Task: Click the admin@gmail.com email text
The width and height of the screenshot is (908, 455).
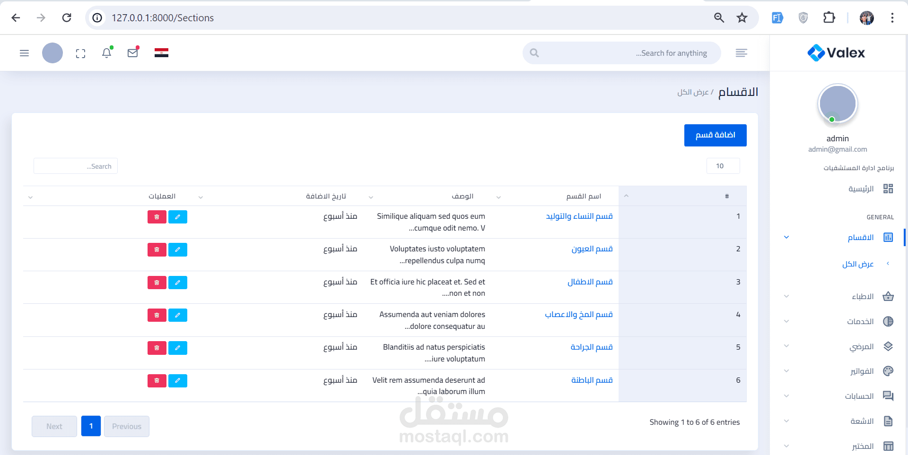Action: 838,149
